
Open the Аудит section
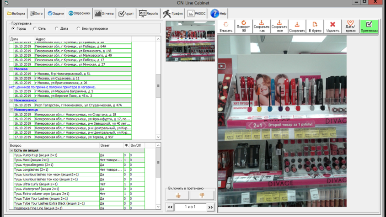[126, 13]
